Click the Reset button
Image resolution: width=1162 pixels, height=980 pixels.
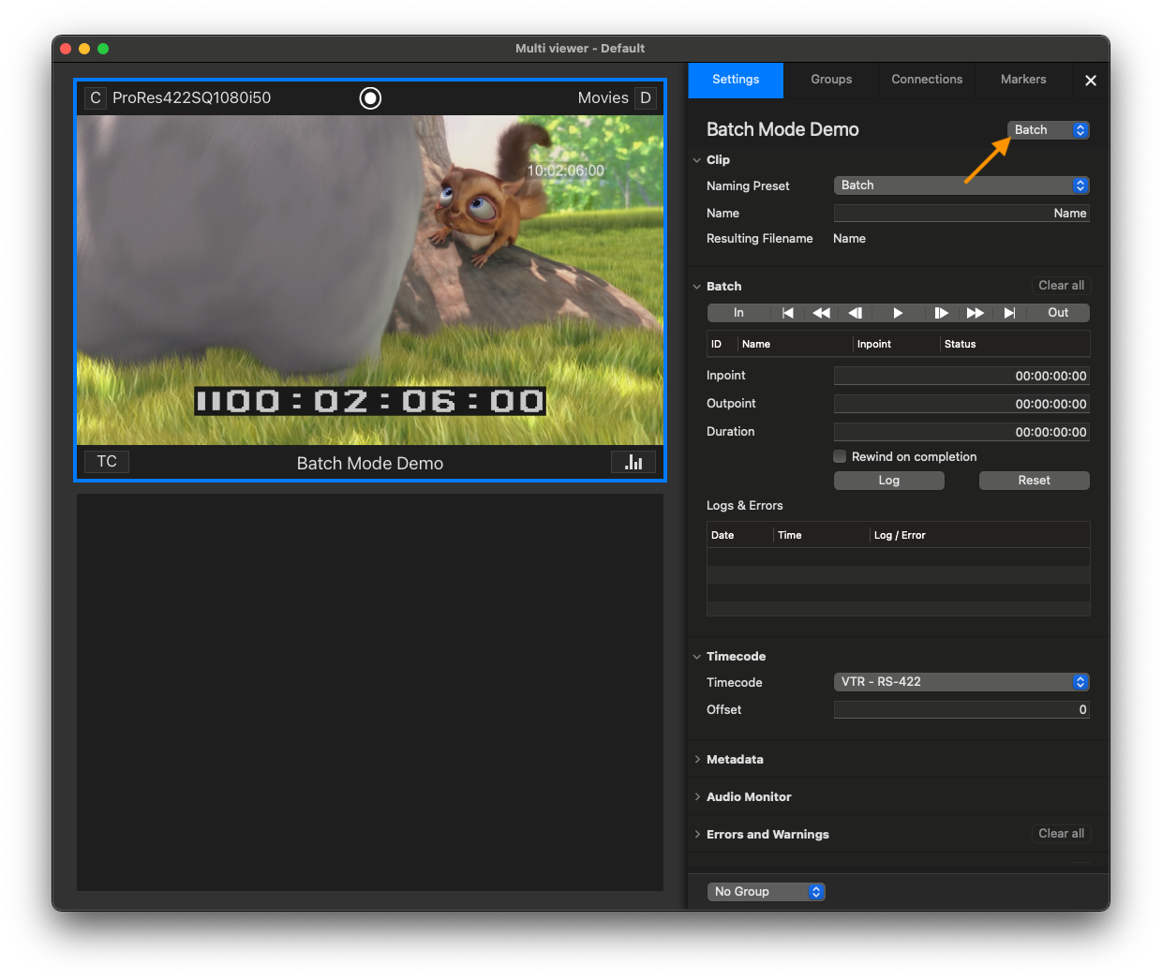1035,481
